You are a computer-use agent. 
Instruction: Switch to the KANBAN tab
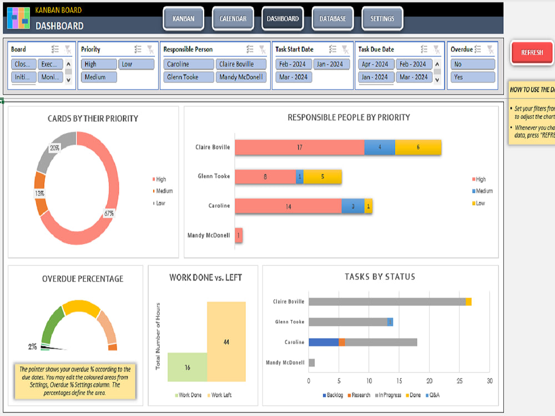coord(183,18)
